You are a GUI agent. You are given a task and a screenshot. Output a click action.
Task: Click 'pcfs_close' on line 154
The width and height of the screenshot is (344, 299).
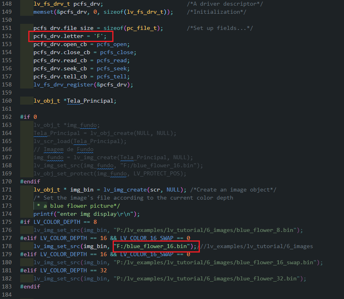[x=117, y=53]
